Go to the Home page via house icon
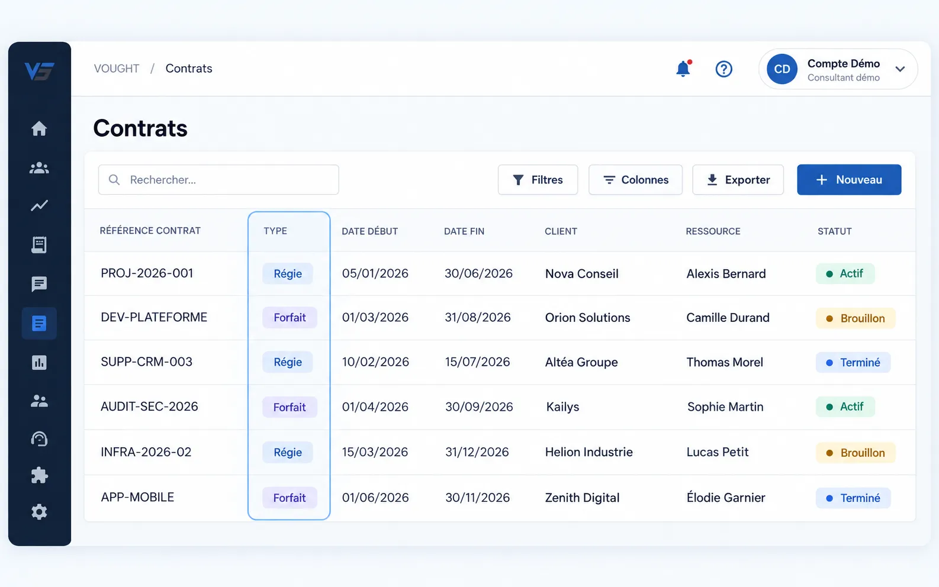This screenshot has height=587, width=939. (39, 128)
